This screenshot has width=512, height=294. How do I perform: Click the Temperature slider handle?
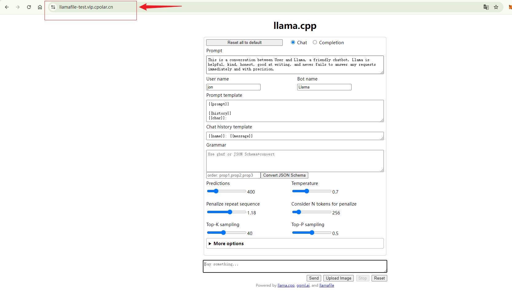(306, 191)
